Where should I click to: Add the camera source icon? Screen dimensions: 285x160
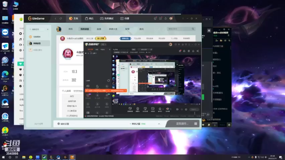tap(138, 110)
